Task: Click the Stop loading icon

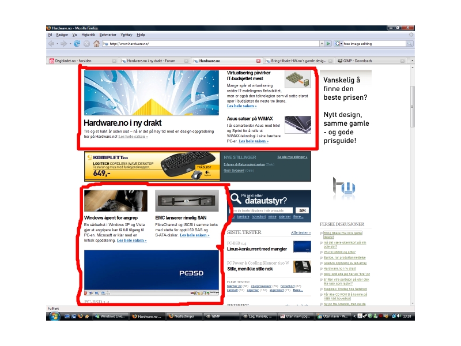Action: 87,44
